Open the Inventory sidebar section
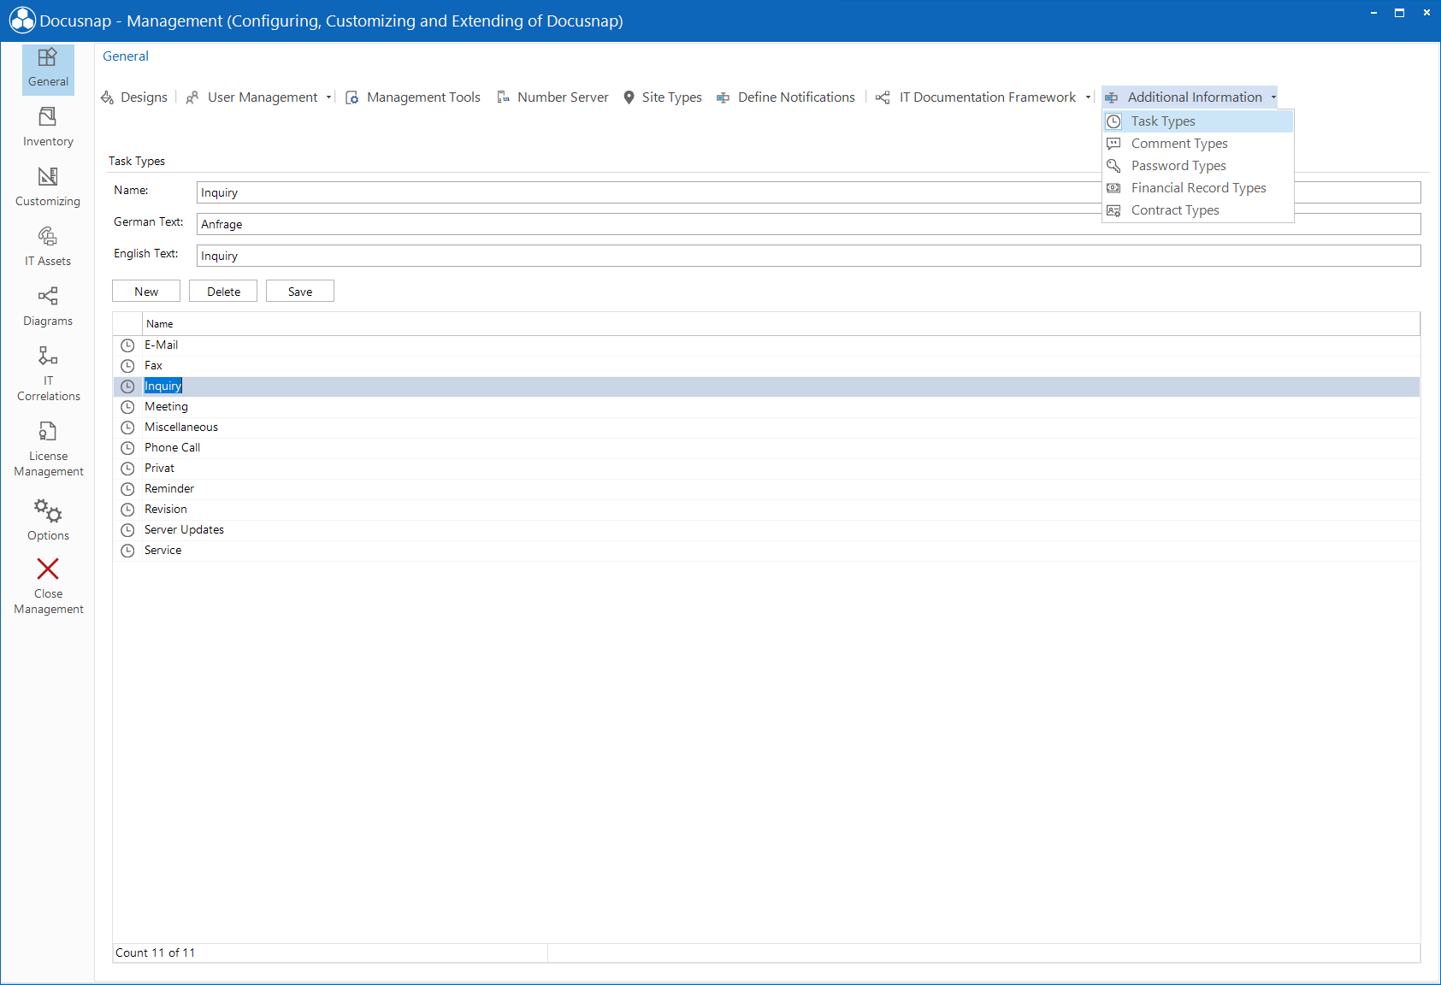This screenshot has width=1441, height=985. (48, 127)
